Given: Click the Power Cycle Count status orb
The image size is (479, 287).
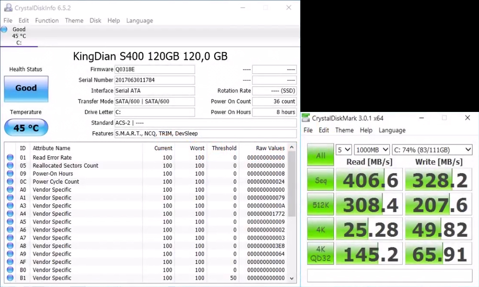Looking at the screenshot, I should coord(10,182).
